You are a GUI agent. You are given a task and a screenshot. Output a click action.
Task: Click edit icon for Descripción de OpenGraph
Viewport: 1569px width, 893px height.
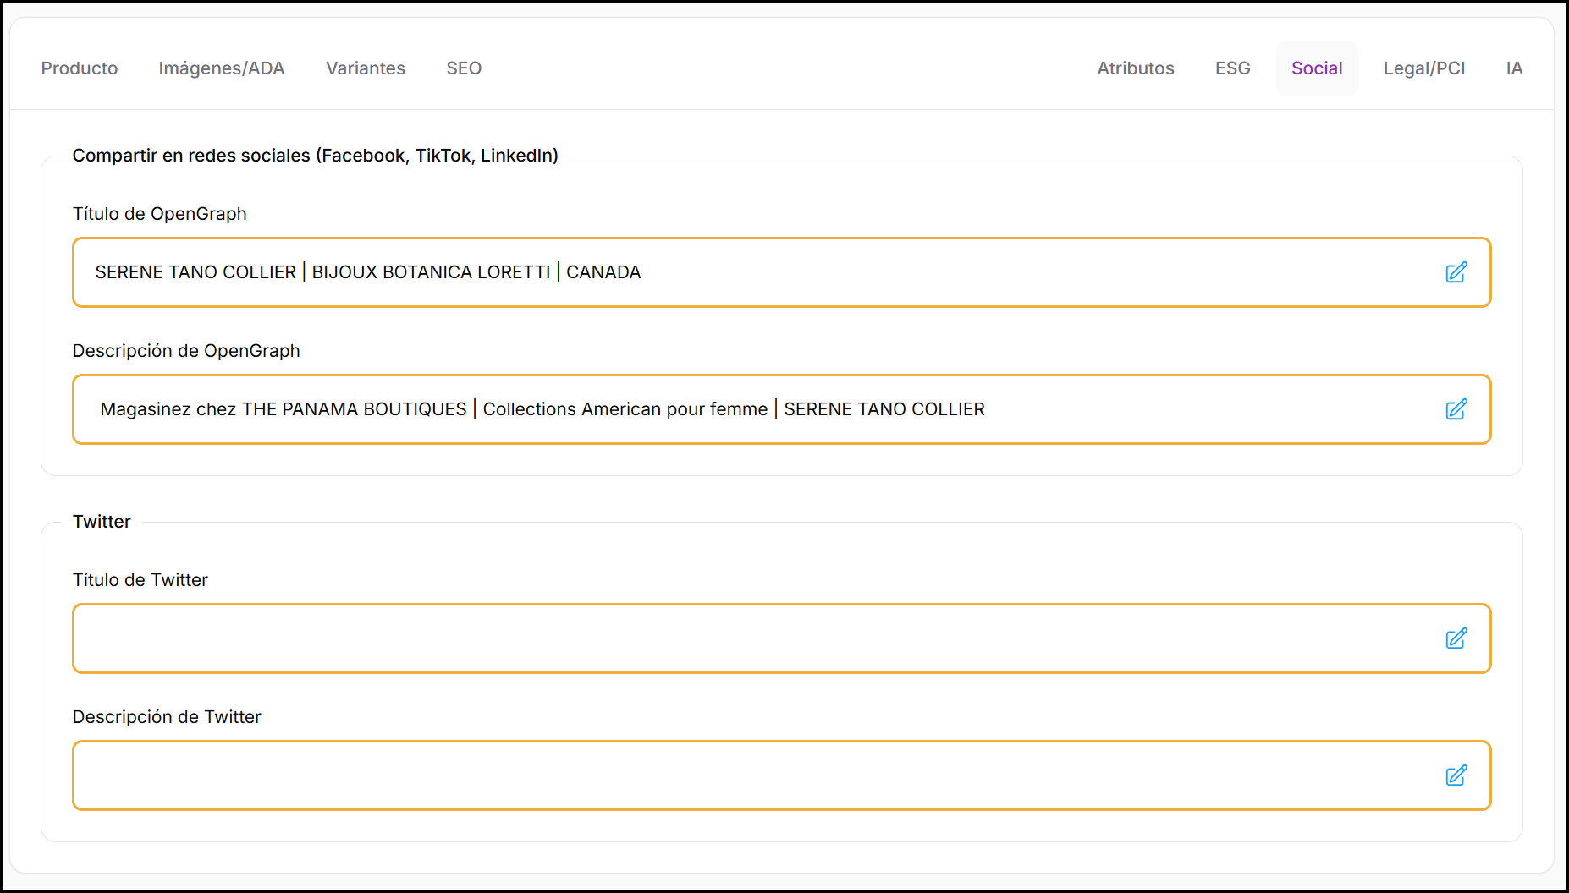(1456, 409)
